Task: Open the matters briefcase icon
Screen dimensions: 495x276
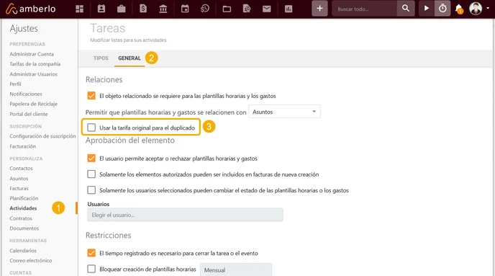Action: (x=121, y=9)
